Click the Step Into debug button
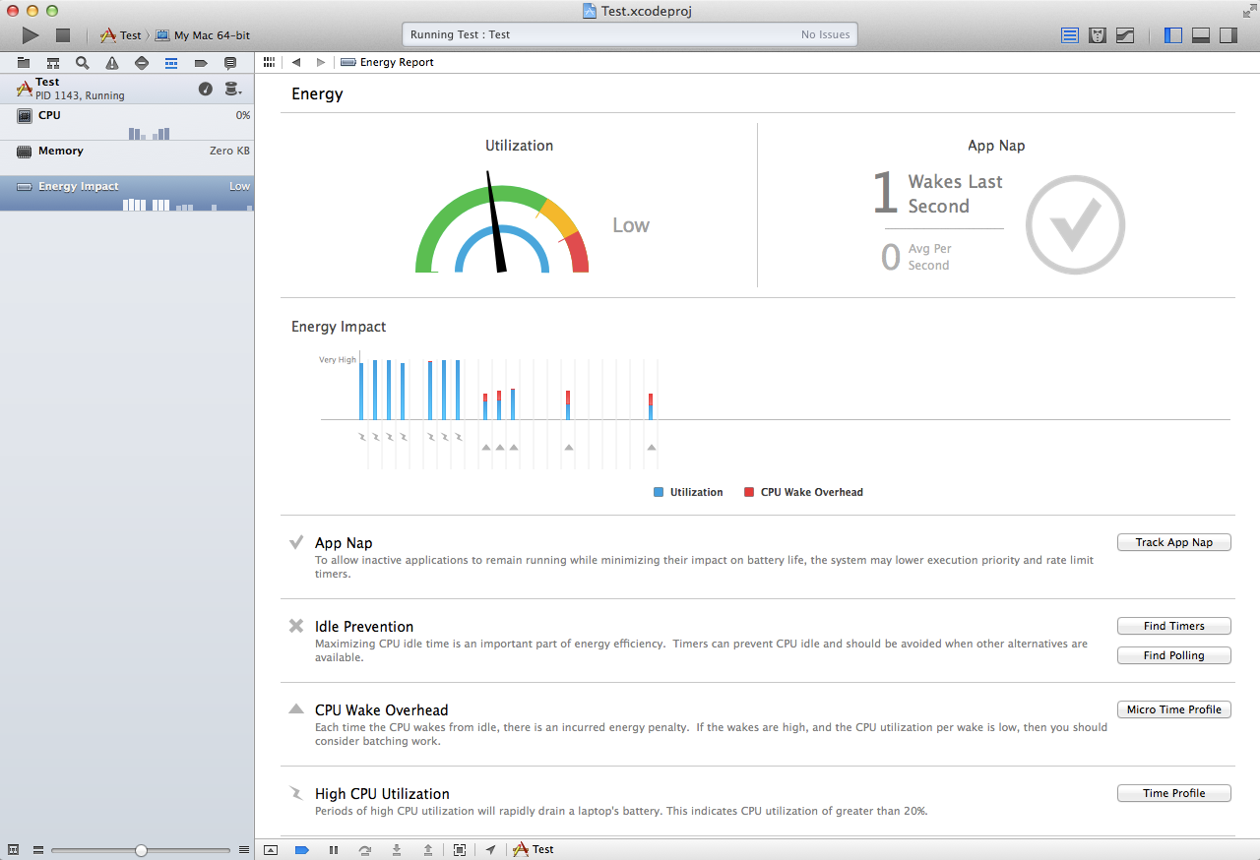 pyautogui.click(x=397, y=849)
